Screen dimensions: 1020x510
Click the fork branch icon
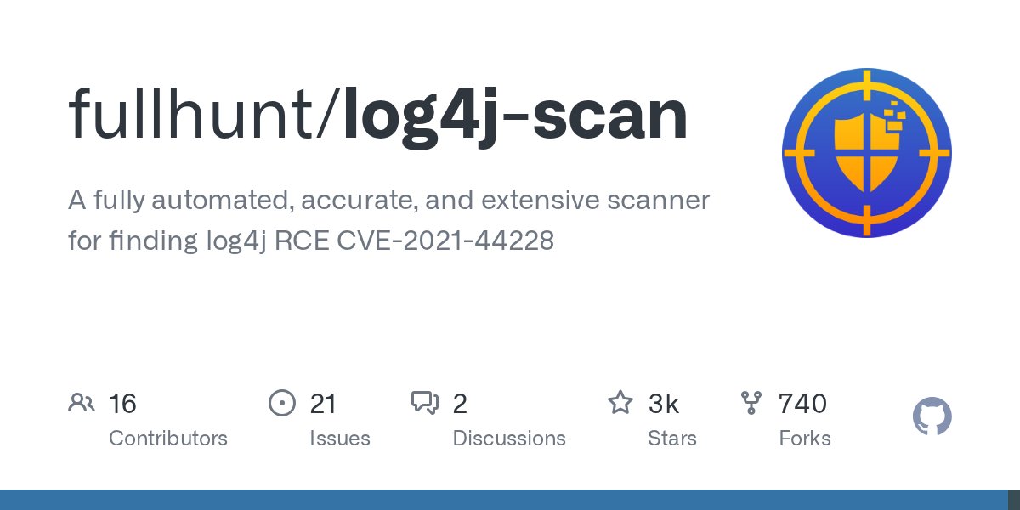[751, 403]
